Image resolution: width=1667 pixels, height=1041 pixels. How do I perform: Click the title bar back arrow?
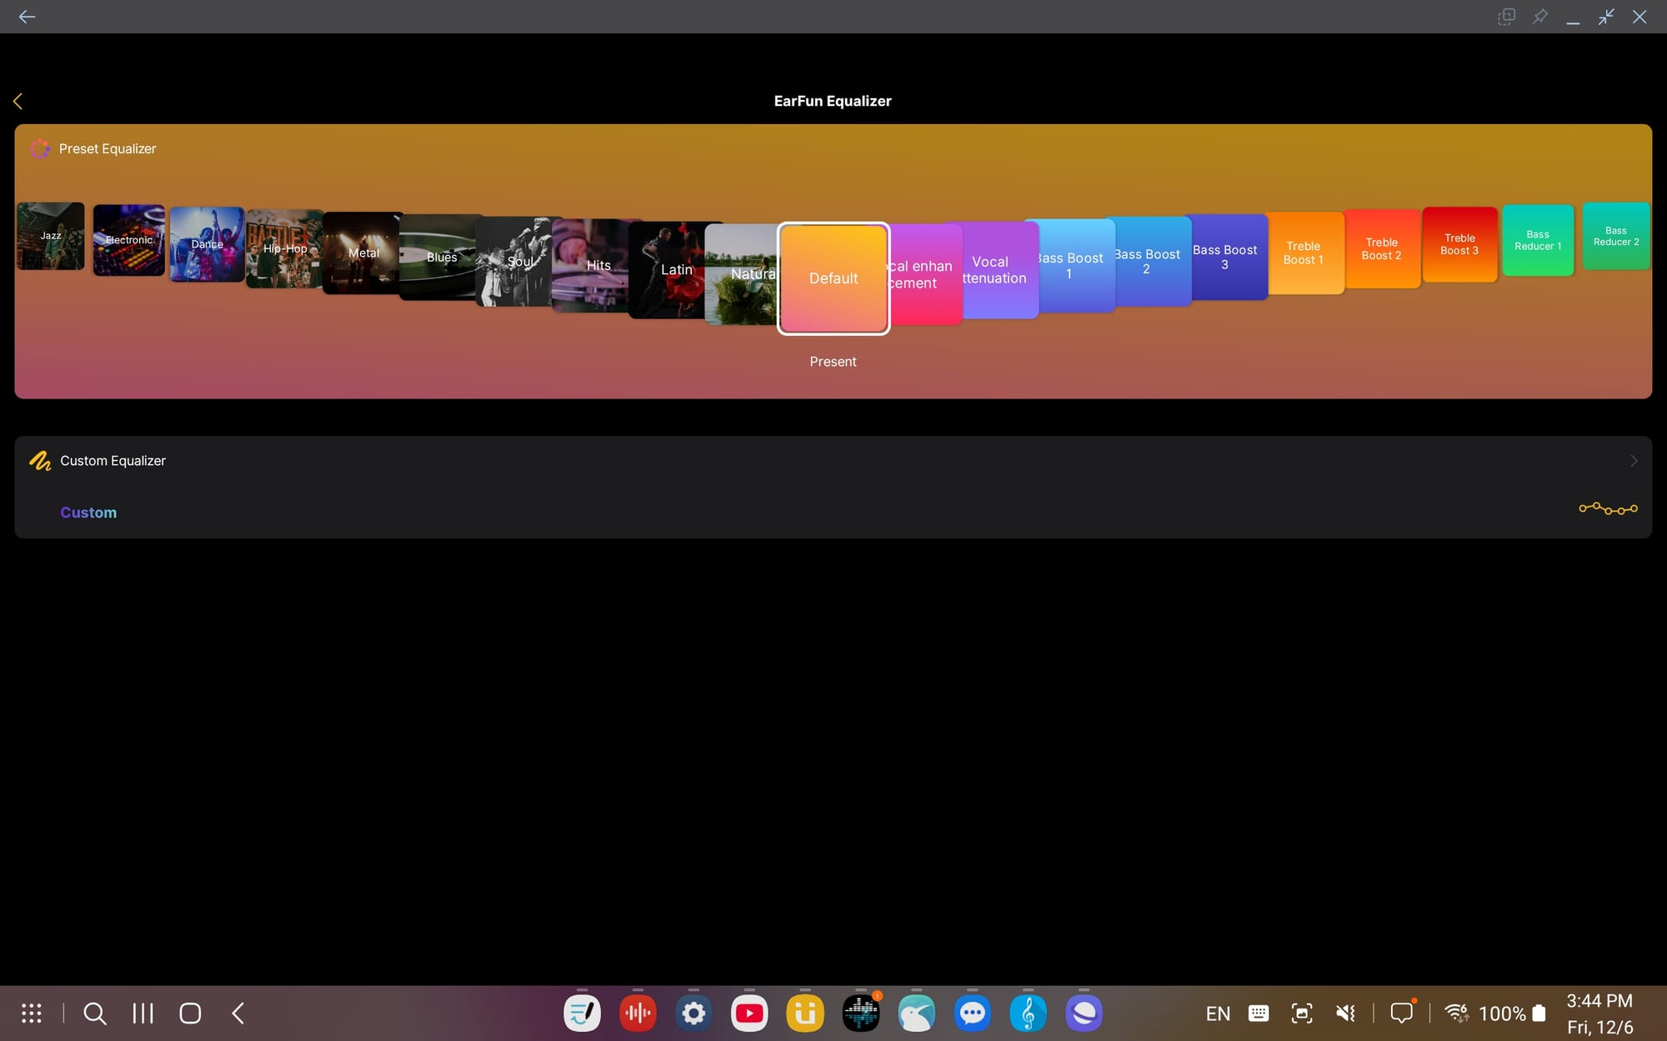pyautogui.click(x=27, y=17)
